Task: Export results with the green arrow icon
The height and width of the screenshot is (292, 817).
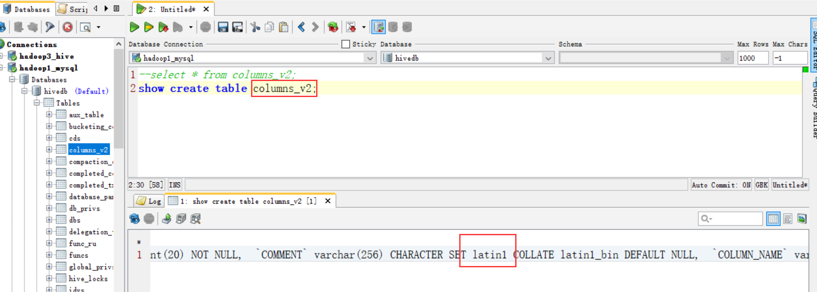Action: point(167,219)
